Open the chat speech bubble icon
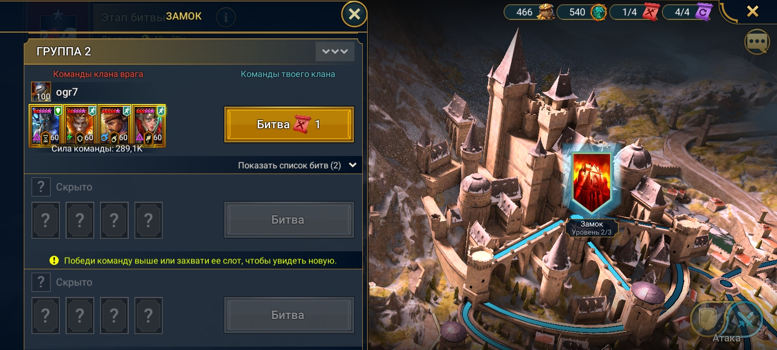777x350 pixels. 757,42
